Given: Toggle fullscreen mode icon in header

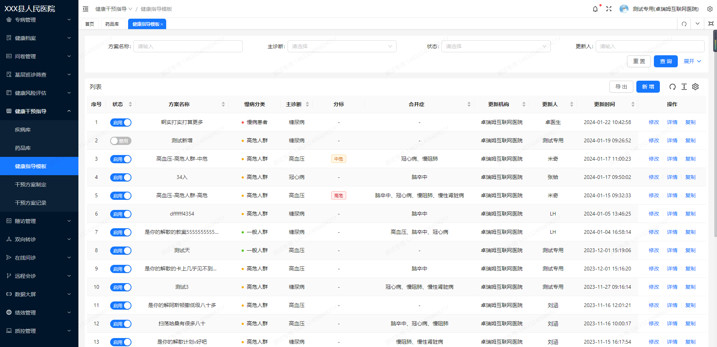Looking at the screenshot, I should click(x=609, y=9).
